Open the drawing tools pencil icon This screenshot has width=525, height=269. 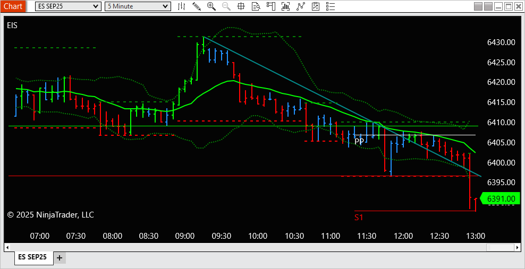(x=197, y=6)
